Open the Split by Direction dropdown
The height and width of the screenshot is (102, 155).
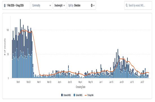[81, 5]
